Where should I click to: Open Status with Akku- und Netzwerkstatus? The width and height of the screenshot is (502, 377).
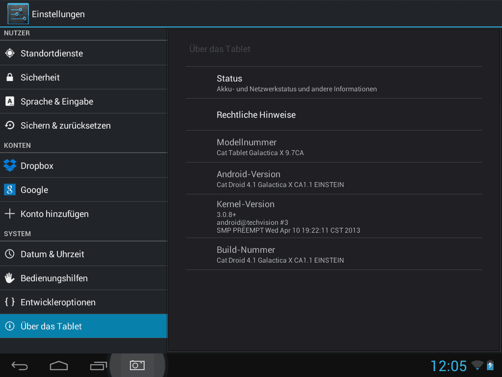point(333,82)
